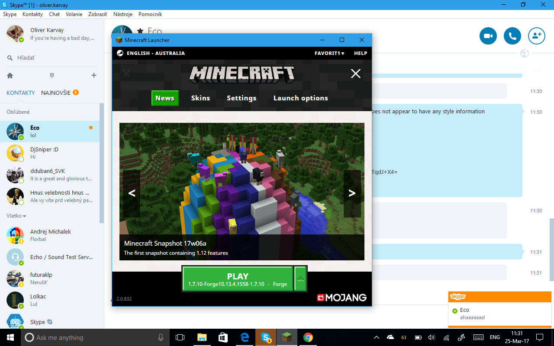
Task: Open the Minecraft taskbar icon
Action: pos(287,337)
